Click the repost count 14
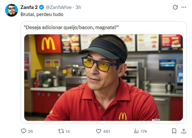This screenshot has height=138, width=192. [x=68, y=131]
